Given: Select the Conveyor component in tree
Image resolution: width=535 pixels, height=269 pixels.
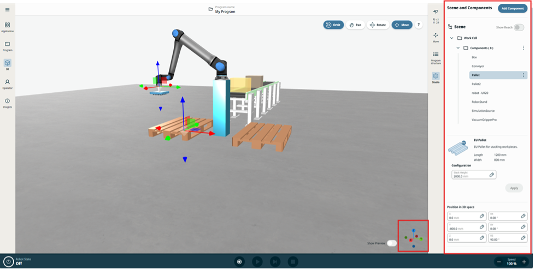Looking at the screenshot, I should 478,66.
